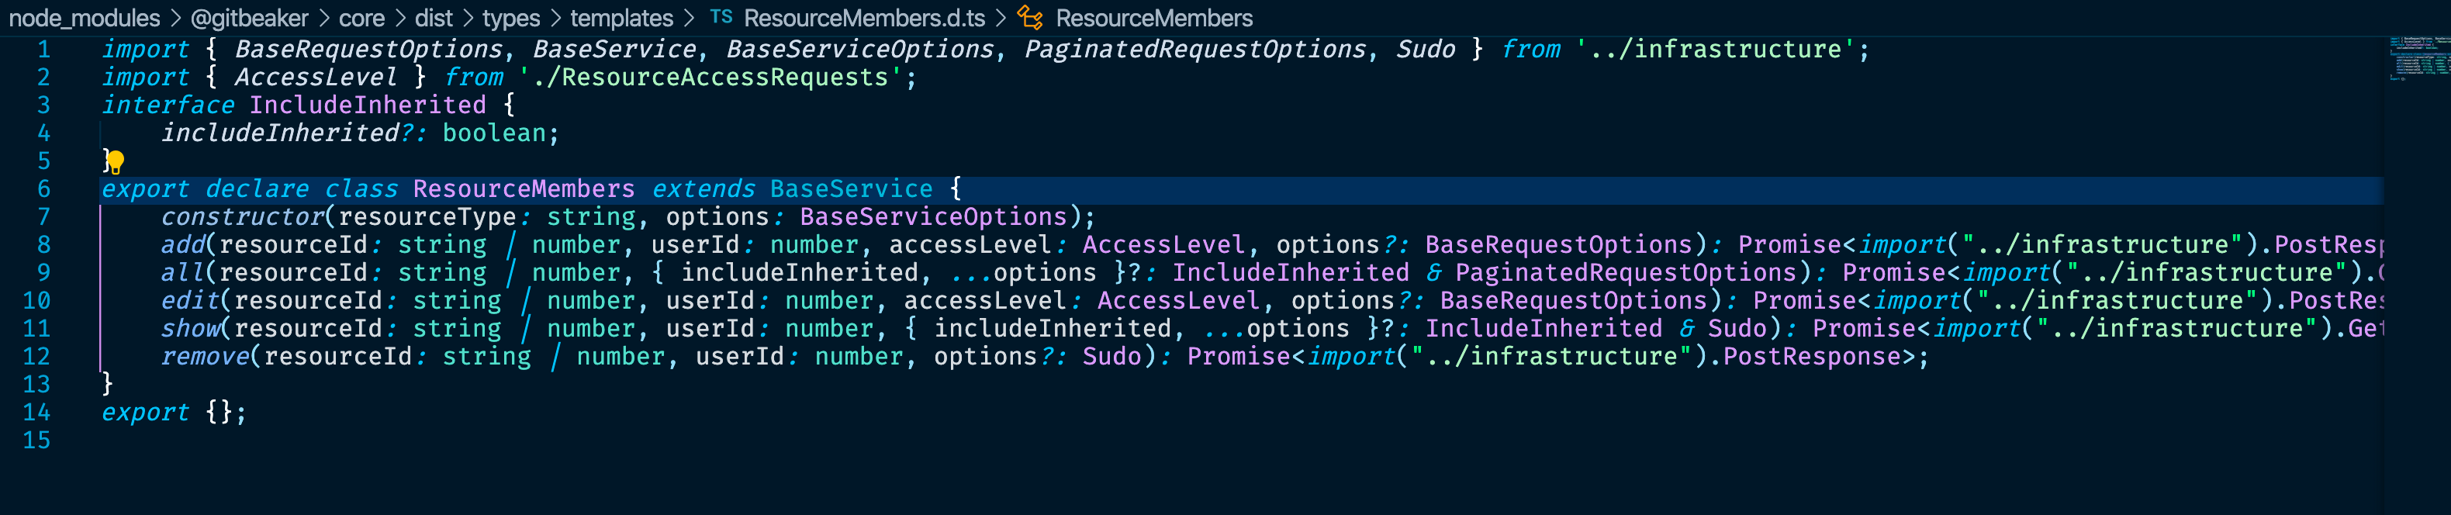Open the chevron after ResourceMembers.d.ts
This screenshot has width=2451, height=515.
tap(1000, 17)
